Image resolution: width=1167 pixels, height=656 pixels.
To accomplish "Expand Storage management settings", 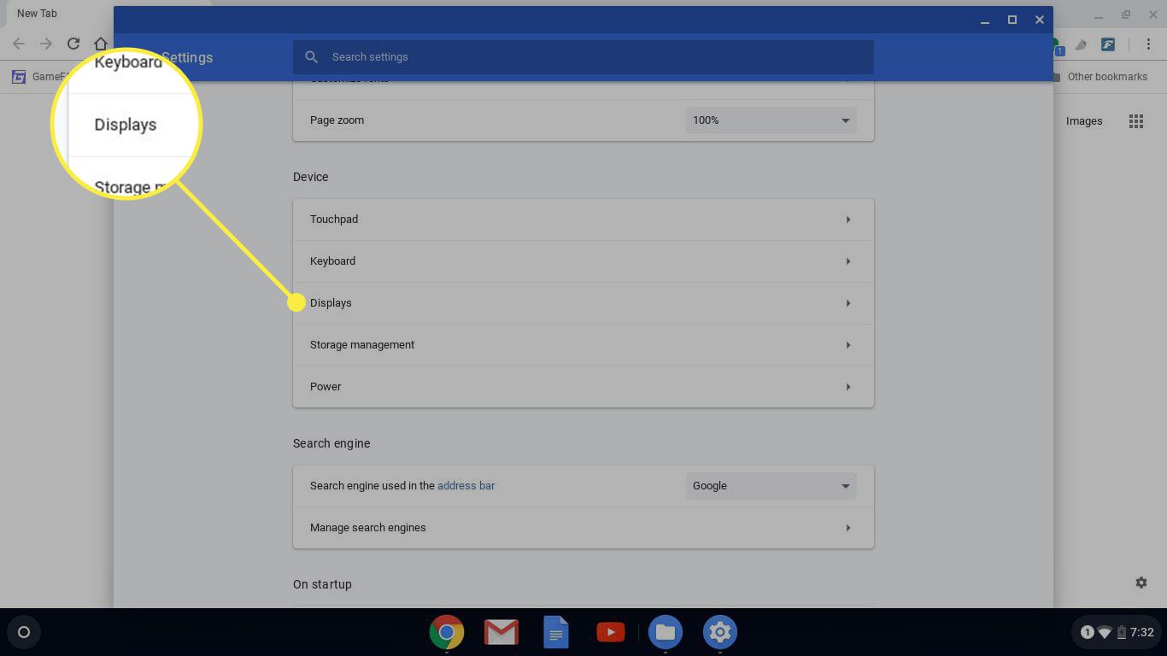I will [x=583, y=345].
